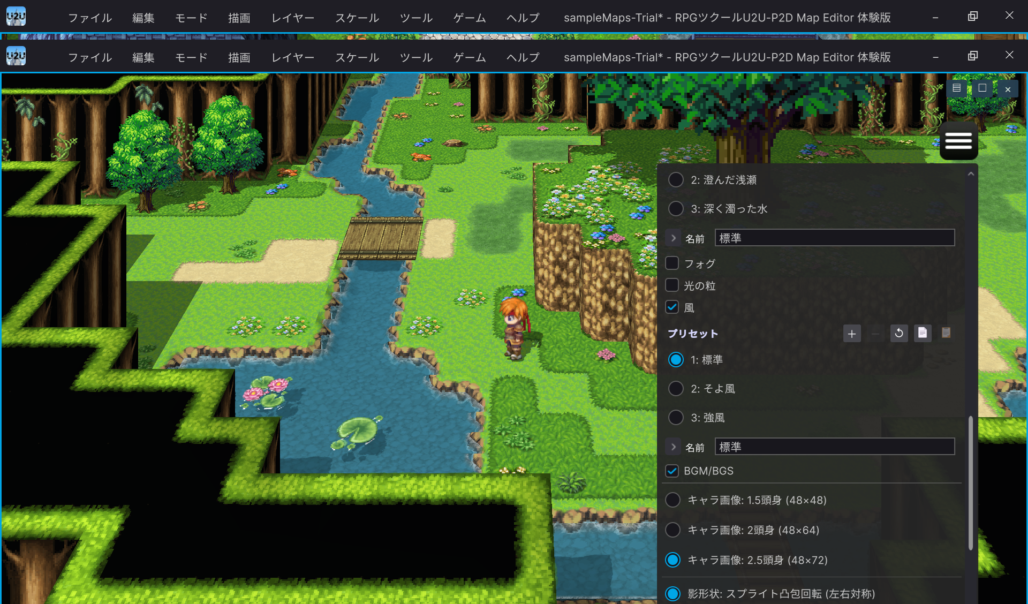Image resolution: width=1028 pixels, height=604 pixels.
Task: Click the U2U app logo in front window
Action: 16,56
